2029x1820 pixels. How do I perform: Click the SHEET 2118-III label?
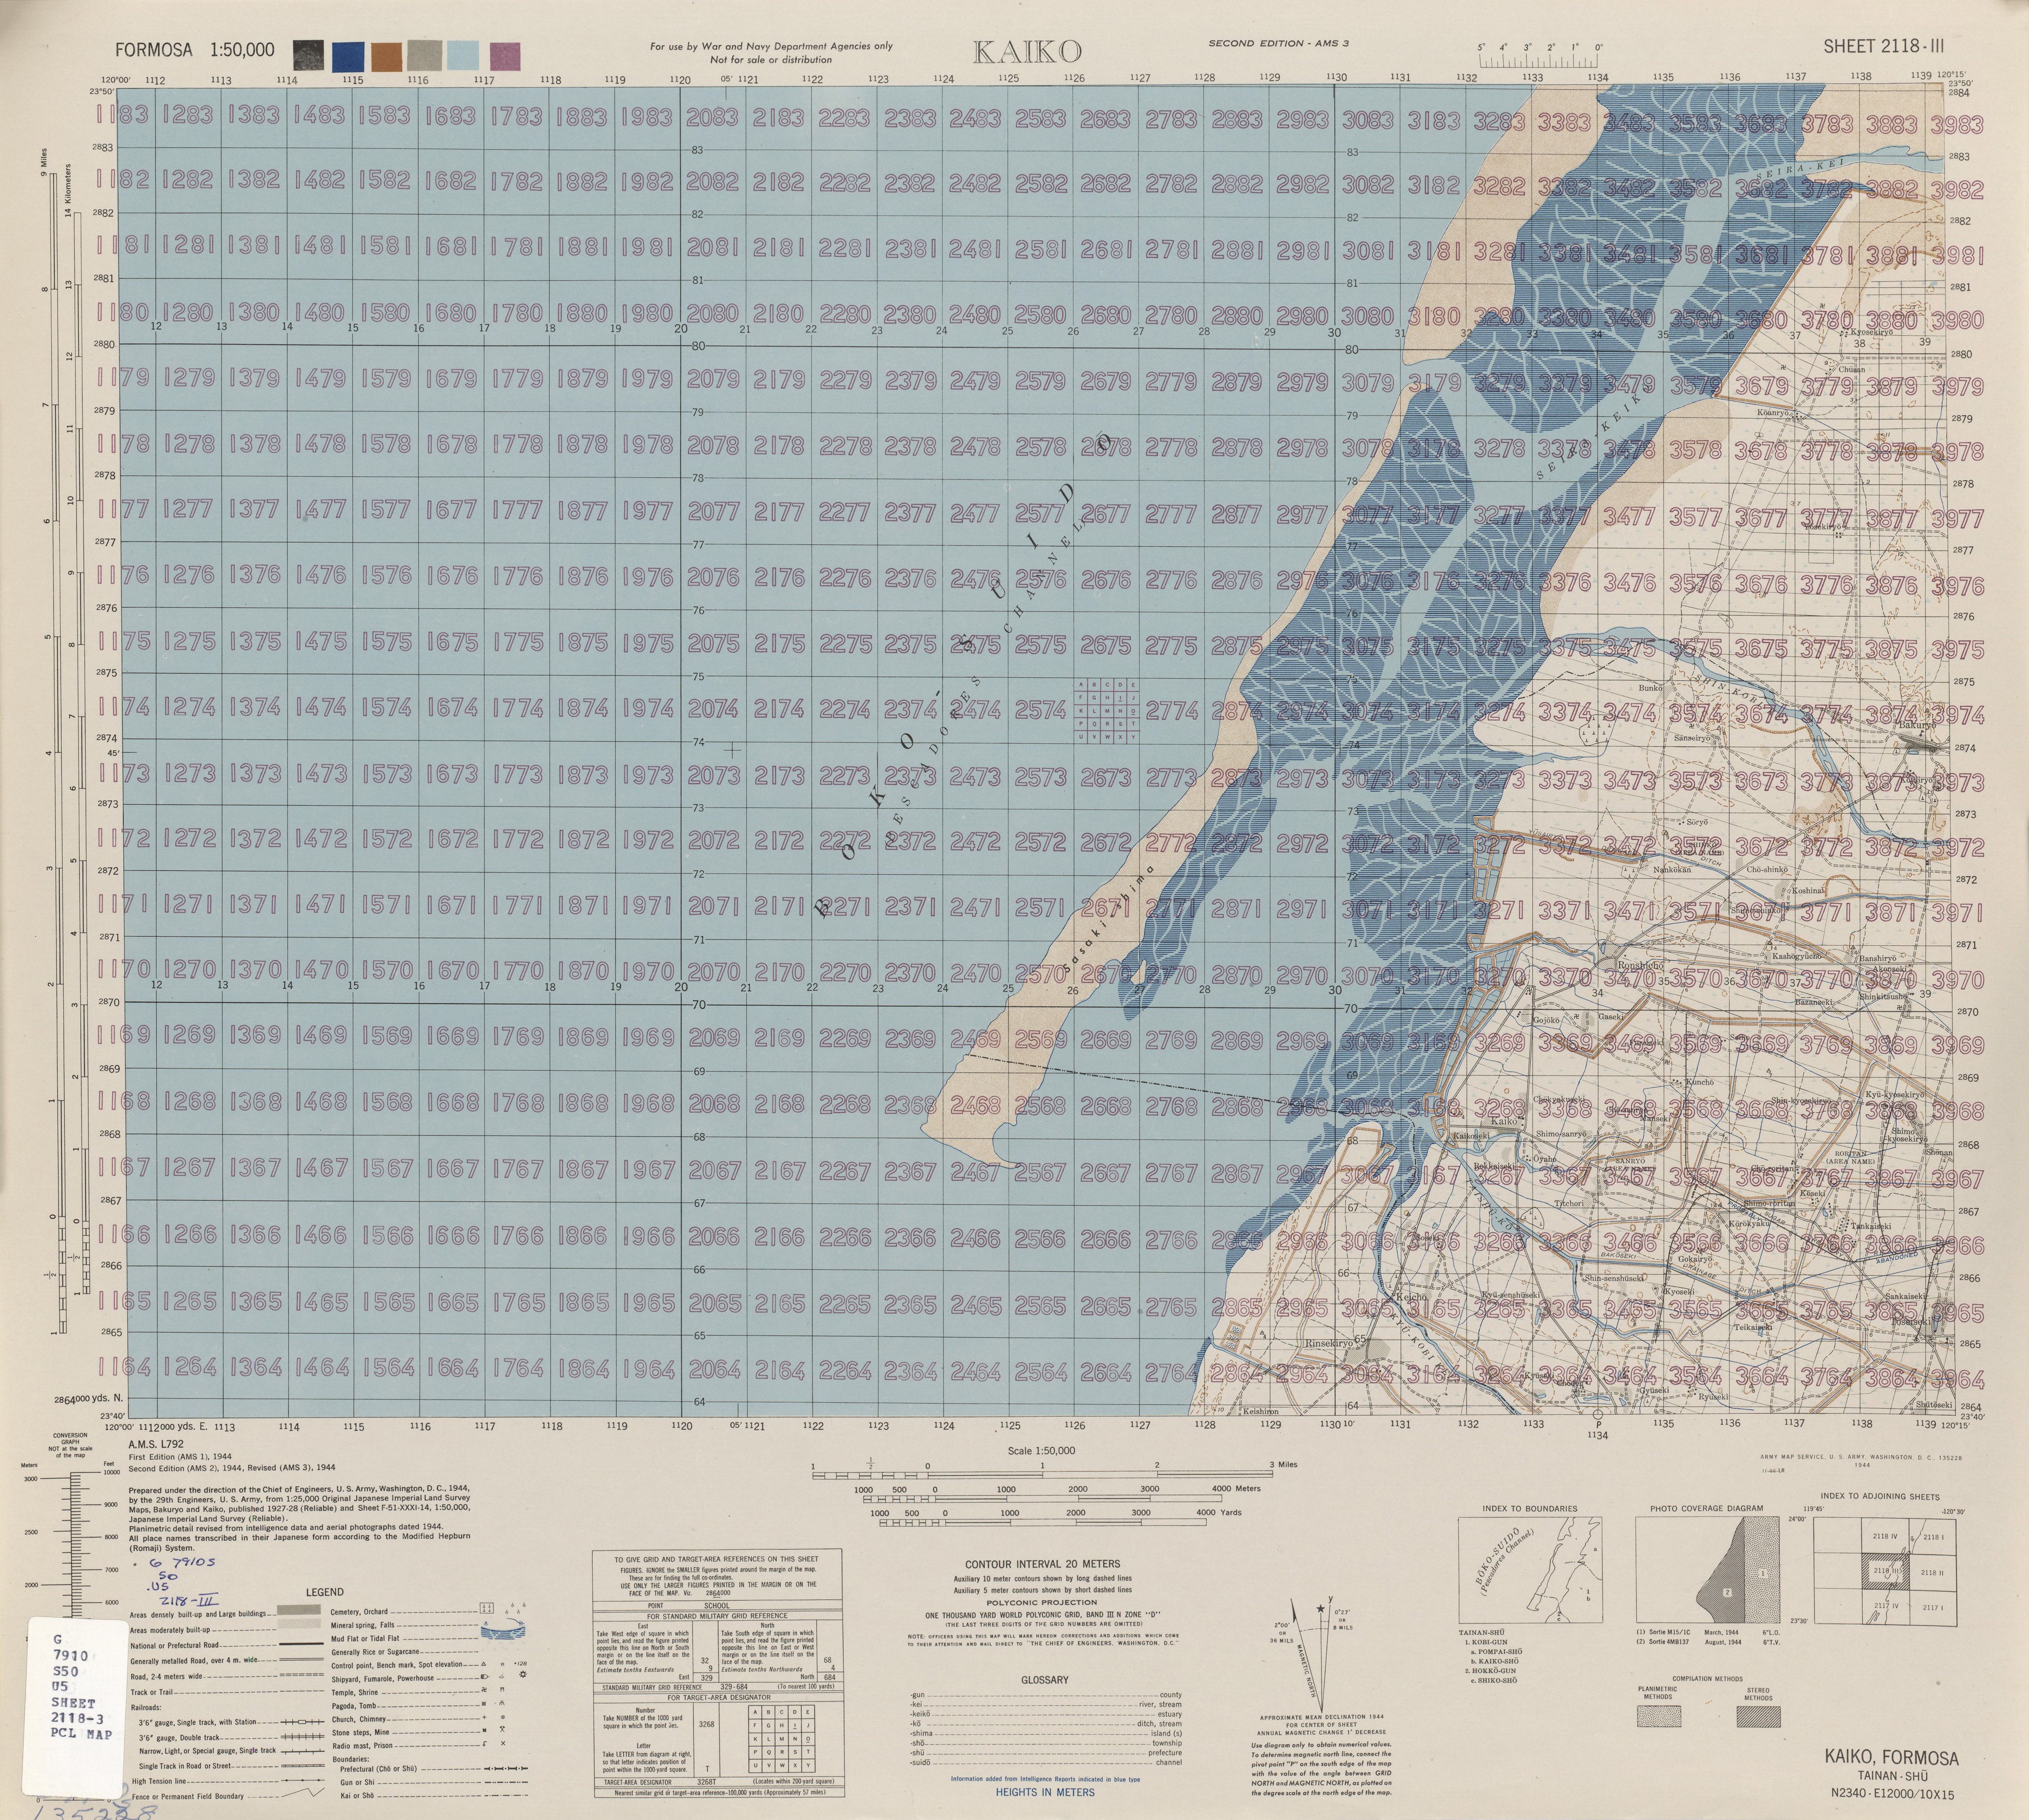pyautogui.click(x=1884, y=46)
